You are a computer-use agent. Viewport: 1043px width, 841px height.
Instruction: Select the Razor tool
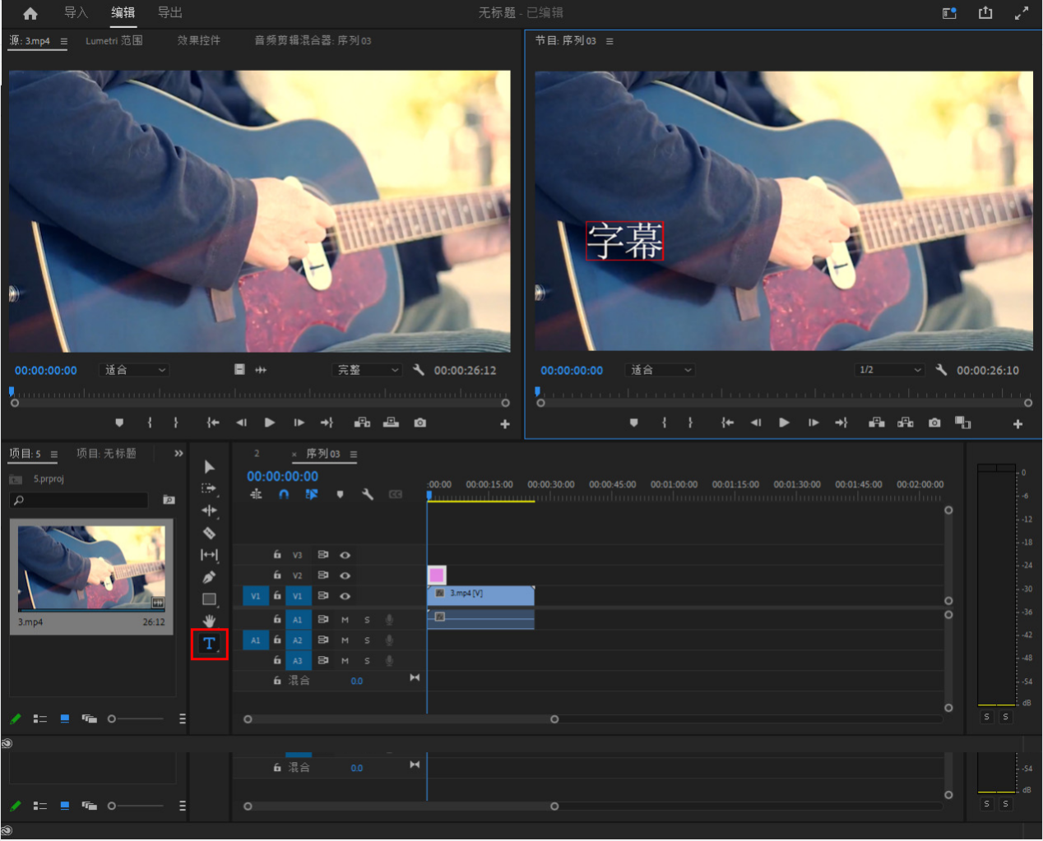(209, 533)
